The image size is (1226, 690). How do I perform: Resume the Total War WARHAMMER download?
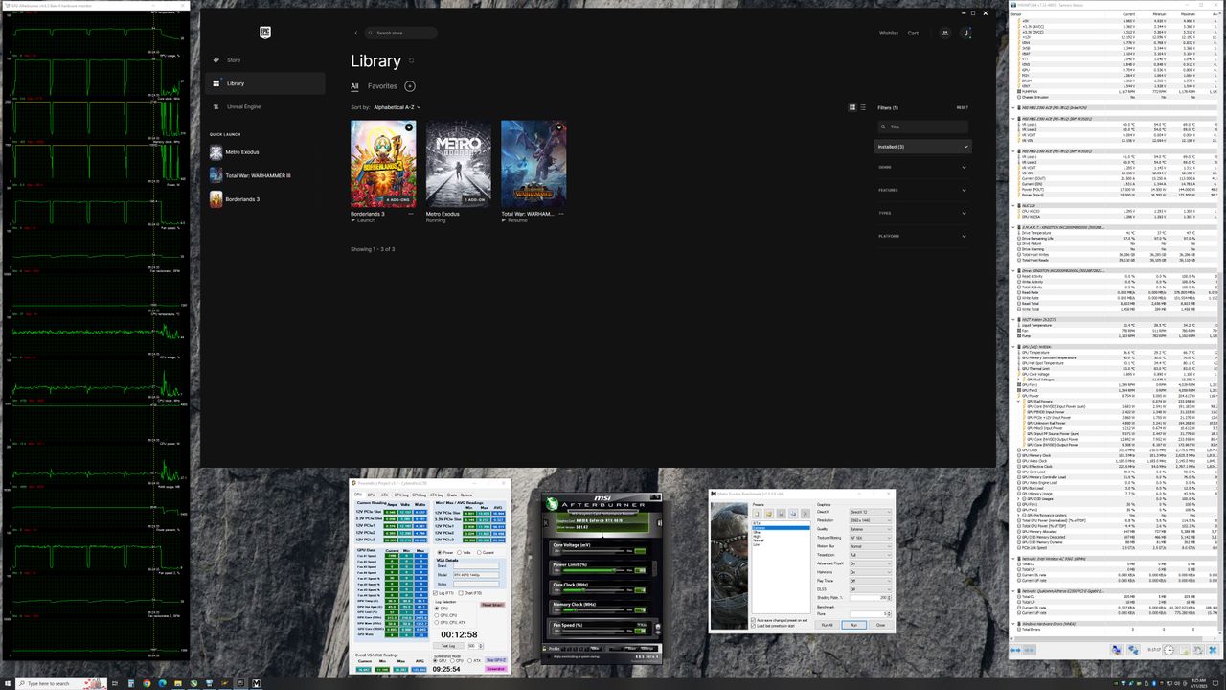tap(514, 220)
